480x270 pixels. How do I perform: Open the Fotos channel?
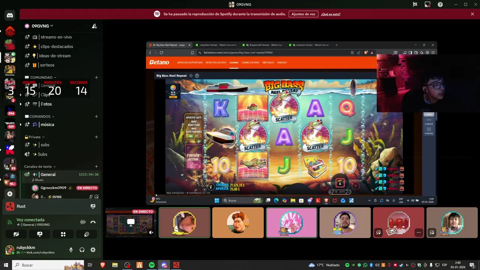point(60,104)
